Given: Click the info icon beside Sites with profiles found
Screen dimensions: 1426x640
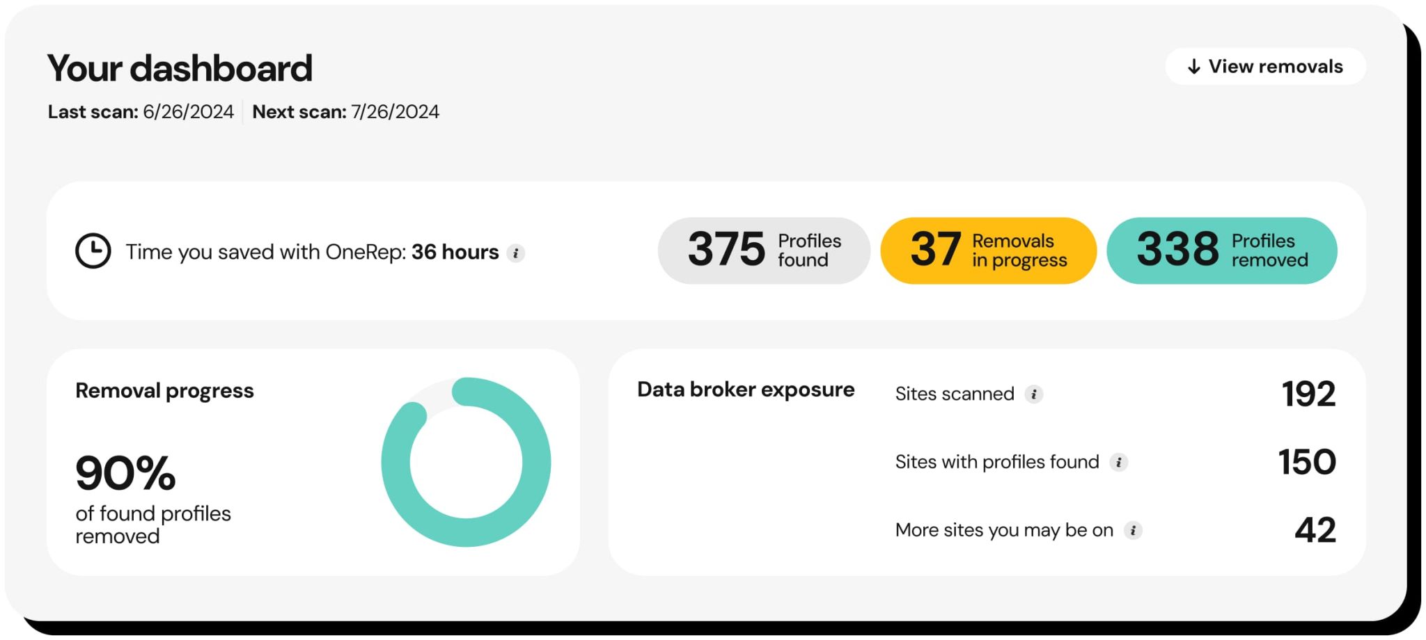Looking at the screenshot, I should pyautogui.click(x=1119, y=462).
